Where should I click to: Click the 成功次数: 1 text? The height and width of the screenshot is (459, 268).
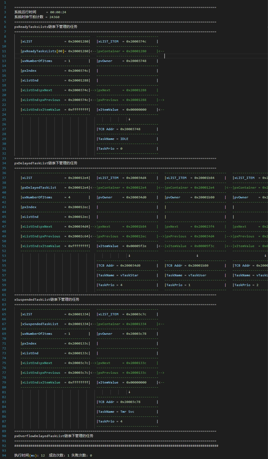tap(59, 455)
